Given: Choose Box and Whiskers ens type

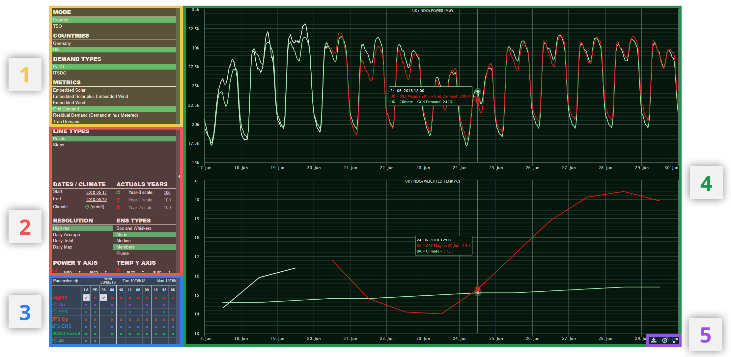Looking at the screenshot, I should pyautogui.click(x=145, y=228).
